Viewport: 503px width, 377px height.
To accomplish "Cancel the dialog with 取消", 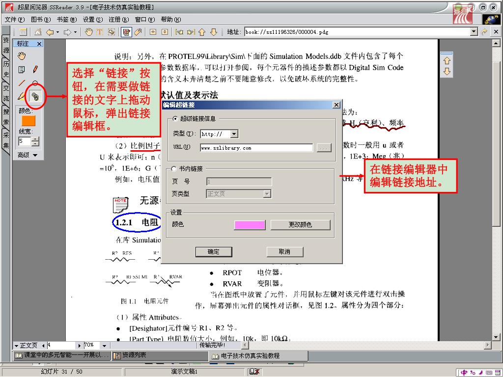I will [285, 252].
